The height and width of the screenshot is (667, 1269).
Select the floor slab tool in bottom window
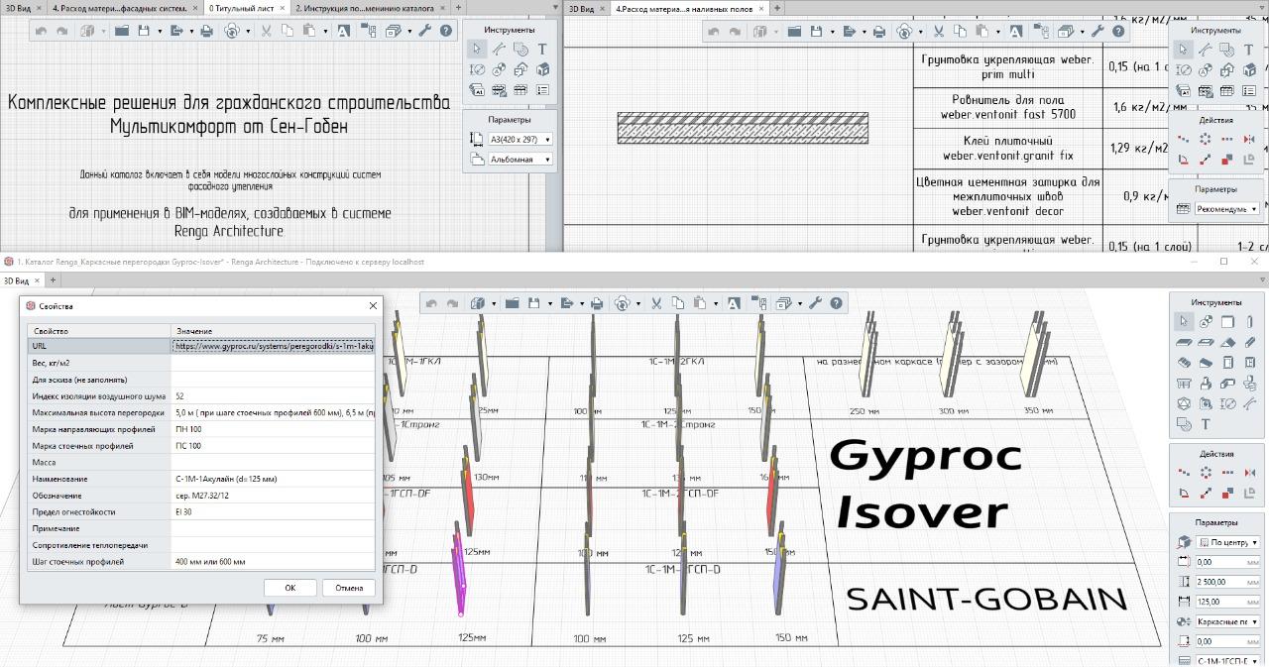[x=1184, y=342]
